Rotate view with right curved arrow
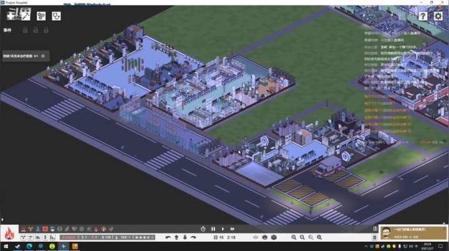Image resolution: width=449 pixels, height=251 pixels. tap(193, 237)
